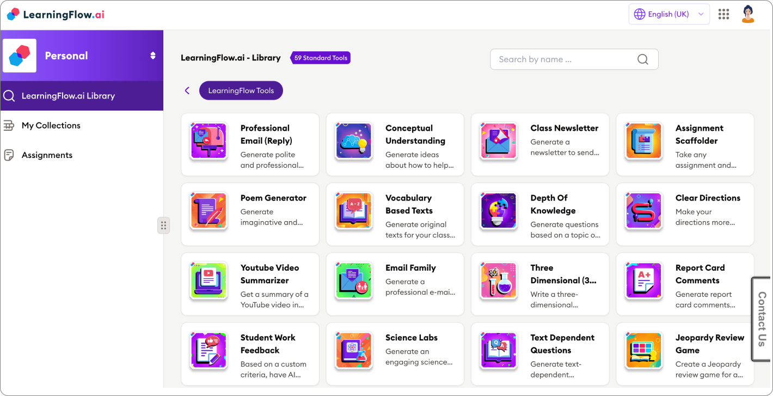Click the Personal workspace logo tile
The height and width of the screenshot is (396, 773).
[x=20, y=56]
